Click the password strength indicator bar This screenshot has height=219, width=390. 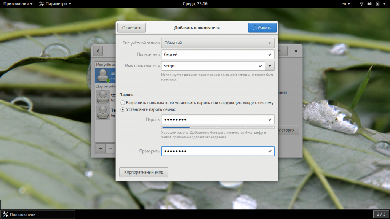pyautogui.click(x=218, y=127)
